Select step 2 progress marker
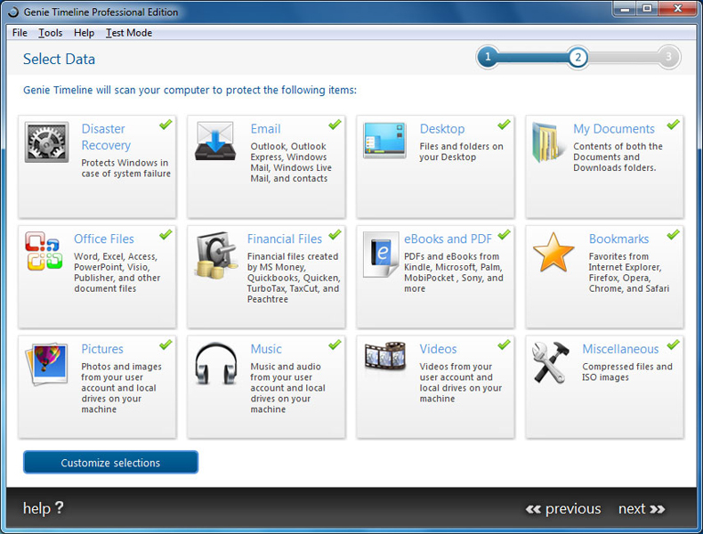This screenshot has width=703, height=534. click(x=578, y=57)
